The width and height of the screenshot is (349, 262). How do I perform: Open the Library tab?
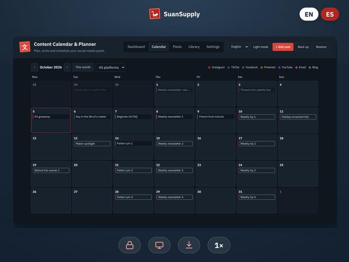pyautogui.click(x=194, y=47)
